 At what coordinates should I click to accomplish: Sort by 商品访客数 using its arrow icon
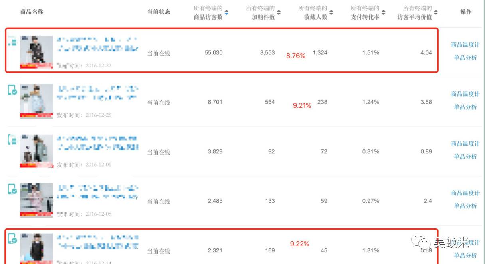(226, 12)
